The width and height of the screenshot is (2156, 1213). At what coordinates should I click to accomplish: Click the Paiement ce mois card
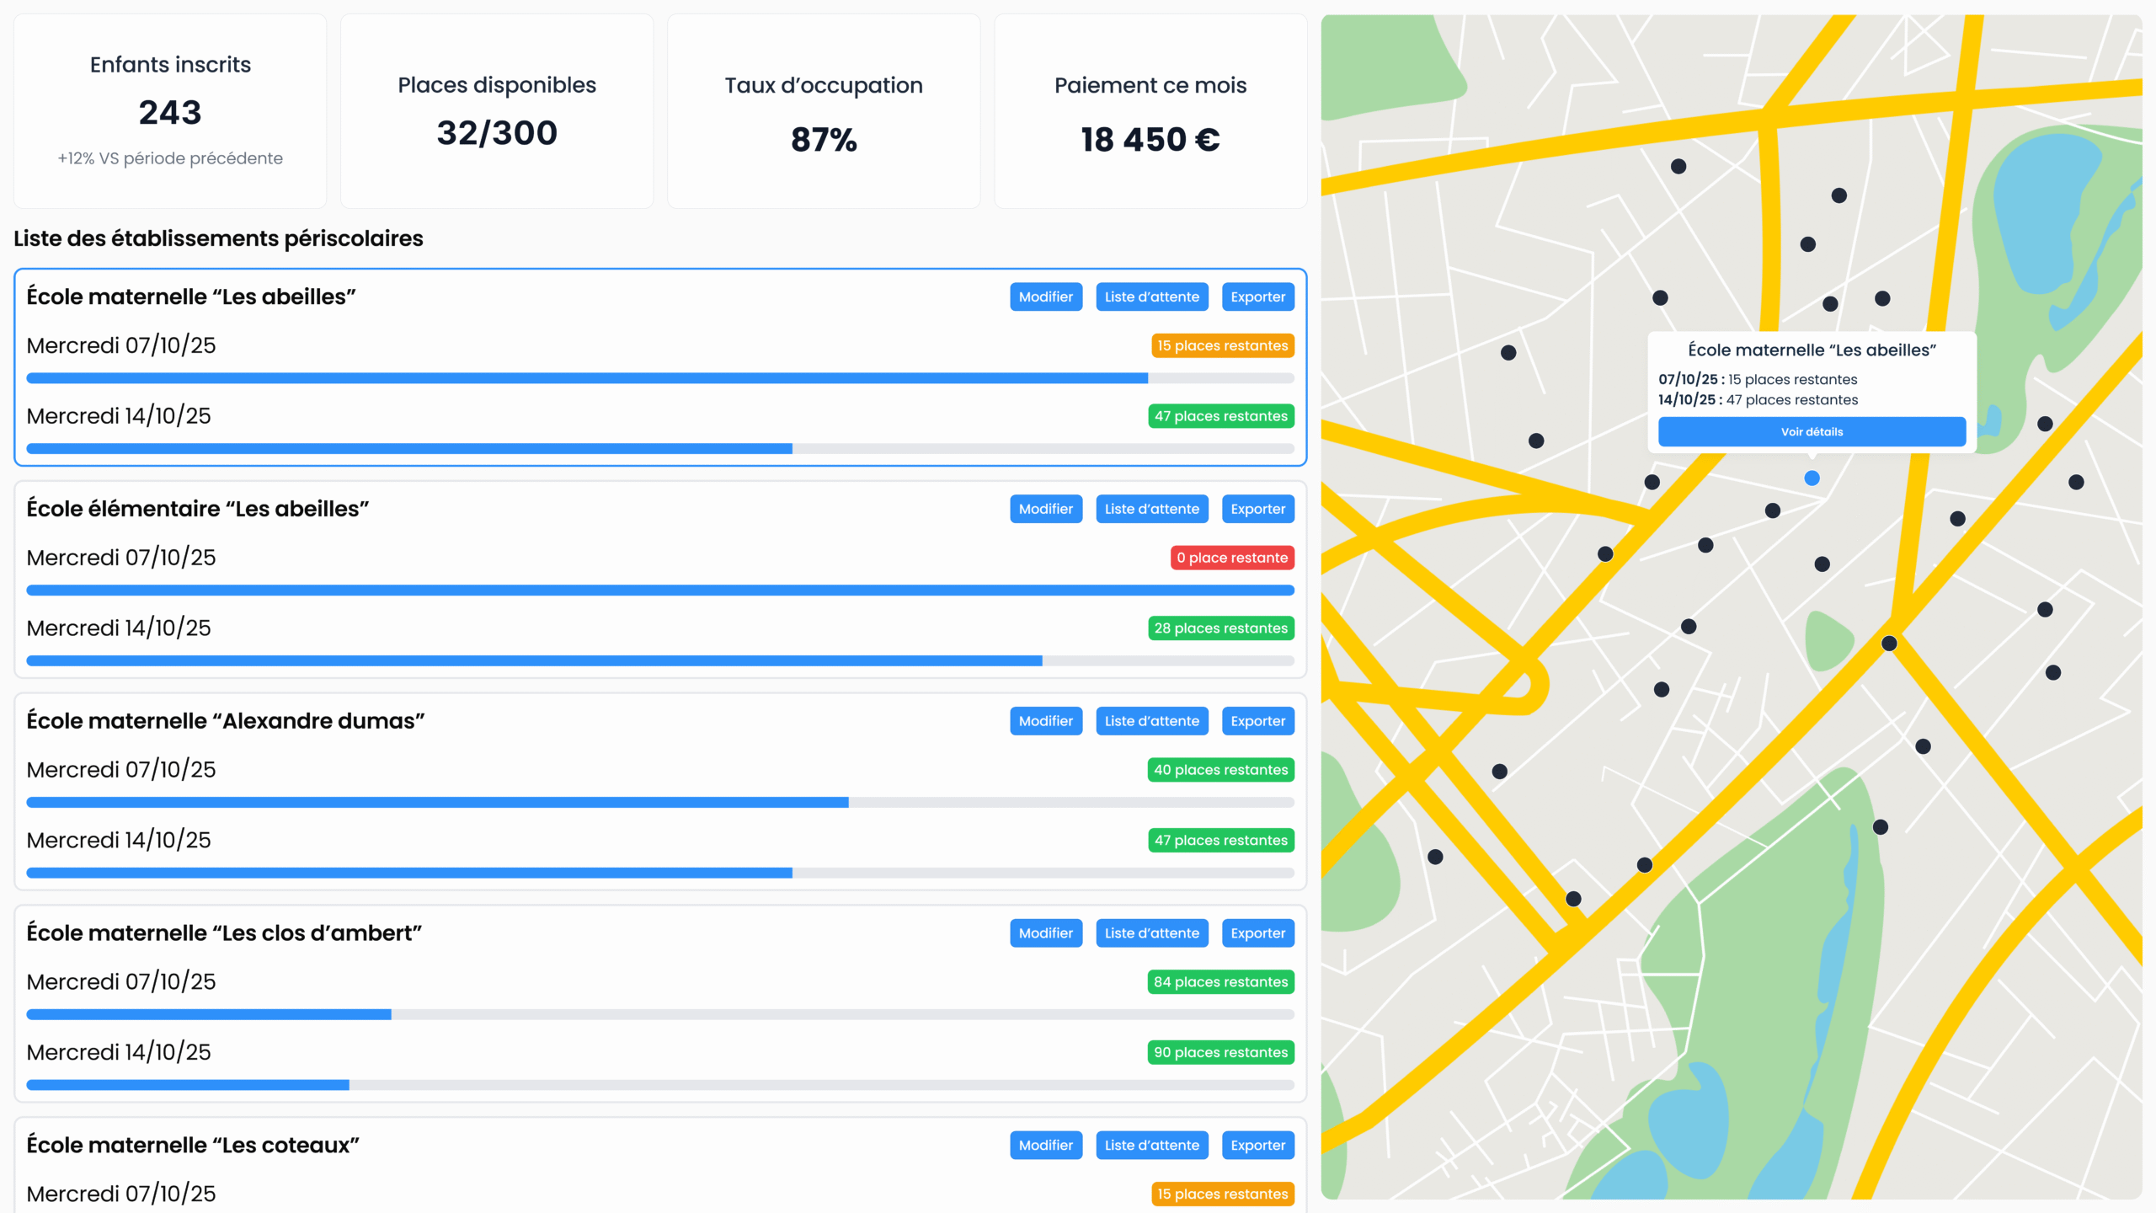(1150, 111)
